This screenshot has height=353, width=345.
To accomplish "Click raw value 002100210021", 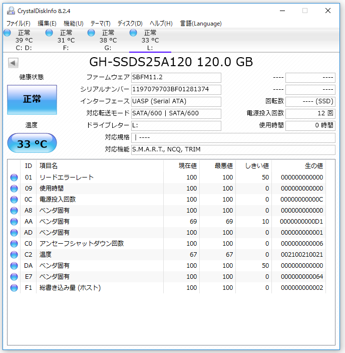I will (x=302, y=255).
